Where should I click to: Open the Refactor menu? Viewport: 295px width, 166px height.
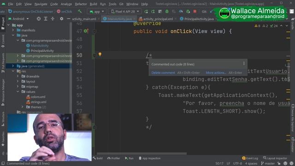tap(81, 4)
